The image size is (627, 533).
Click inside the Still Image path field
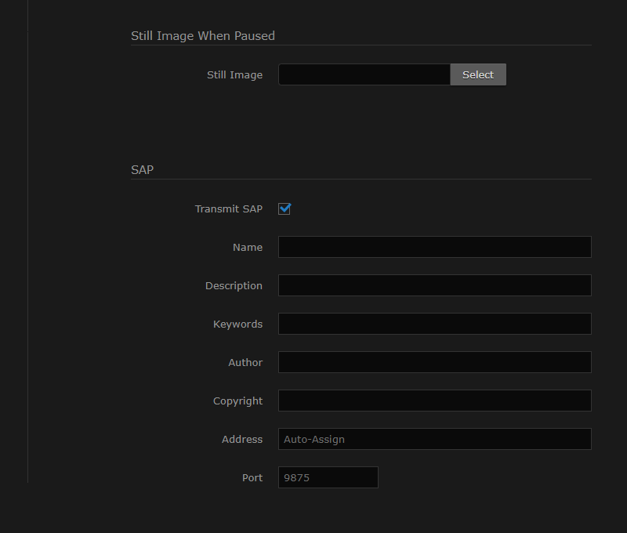pyautogui.click(x=364, y=74)
